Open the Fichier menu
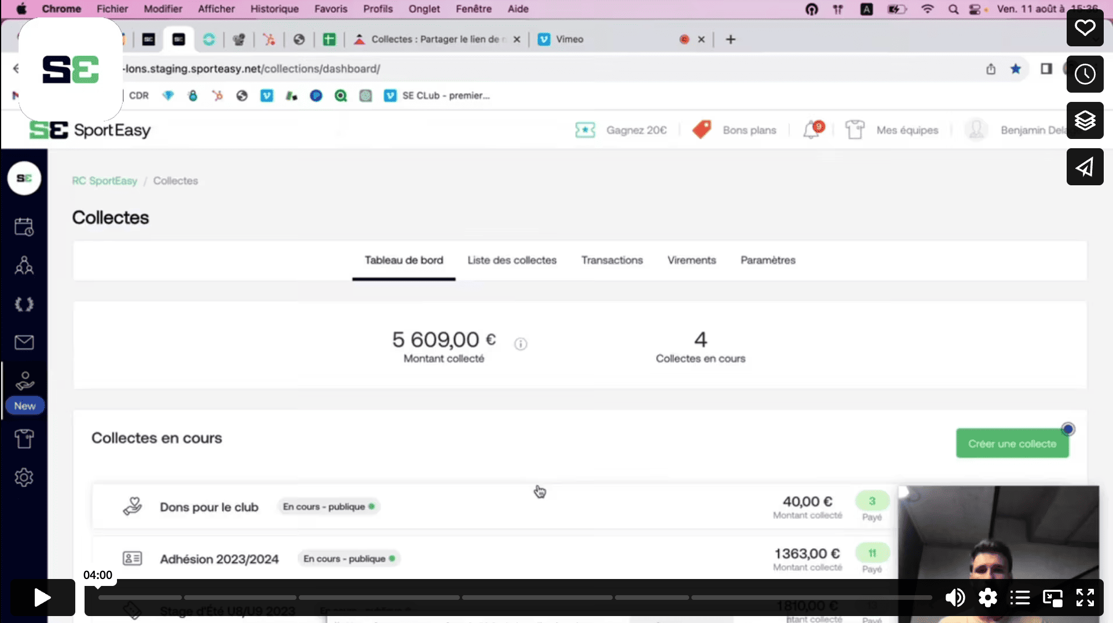This screenshot has height=623, width=1113. click(112, 9)
